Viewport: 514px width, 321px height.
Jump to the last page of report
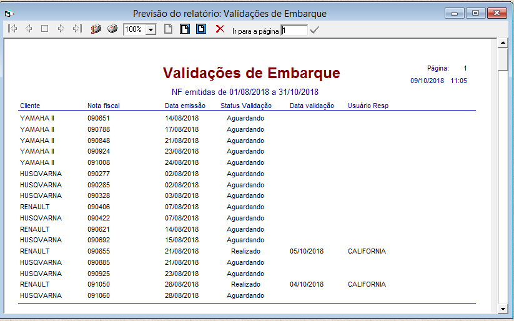coord(77,29)
